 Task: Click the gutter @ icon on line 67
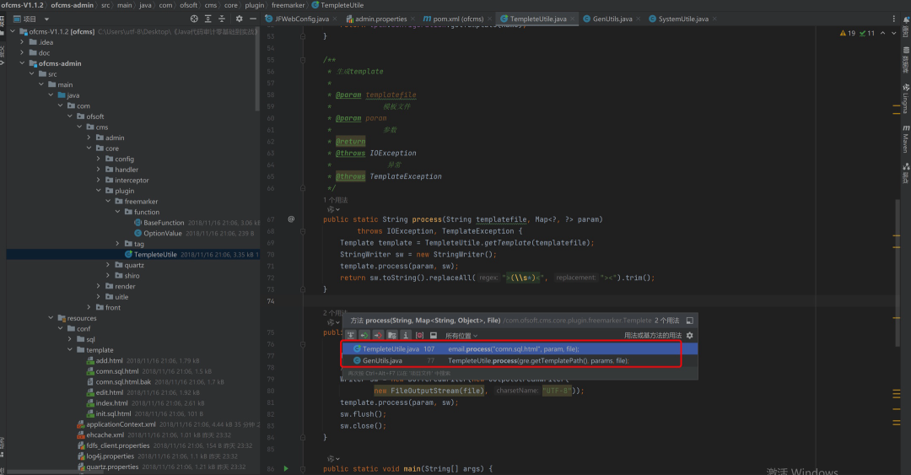[291, 219]
